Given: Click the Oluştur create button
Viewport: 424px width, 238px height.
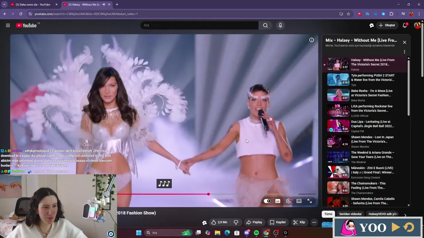Looking at the screenshot, I should pyautogui.click(x=387, y=25).
